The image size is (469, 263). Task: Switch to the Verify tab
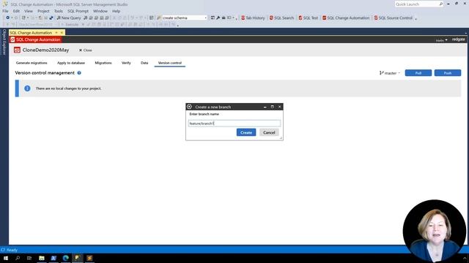click(x=126, y=63)
